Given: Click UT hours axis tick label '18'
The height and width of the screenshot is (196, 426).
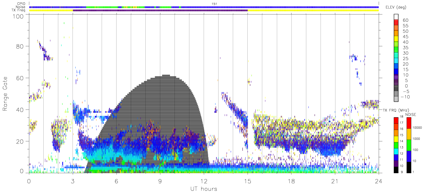Looking at the screenshot, I should [291, 181].
